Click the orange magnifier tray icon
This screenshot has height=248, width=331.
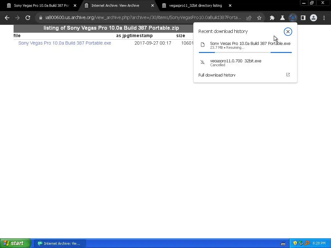[307, 243]
